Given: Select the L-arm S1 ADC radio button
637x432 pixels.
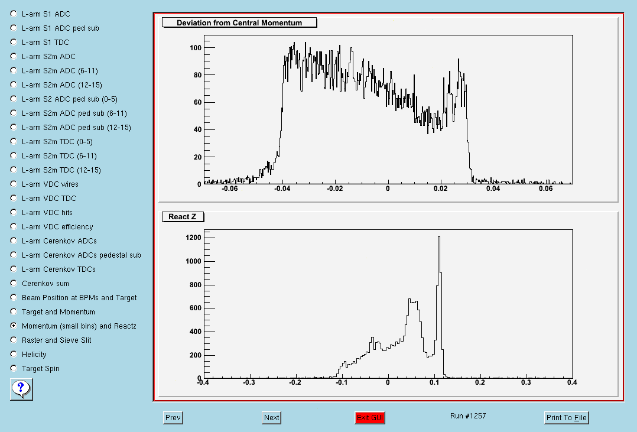Looking at the screenshot, I should 14,14.
